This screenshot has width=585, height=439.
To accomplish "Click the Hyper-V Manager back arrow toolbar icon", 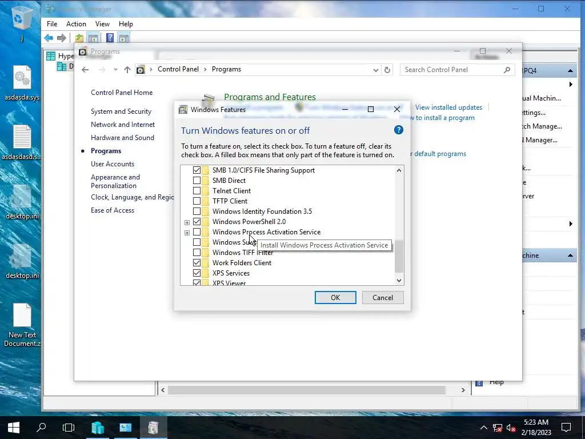I will click(49, 38).
